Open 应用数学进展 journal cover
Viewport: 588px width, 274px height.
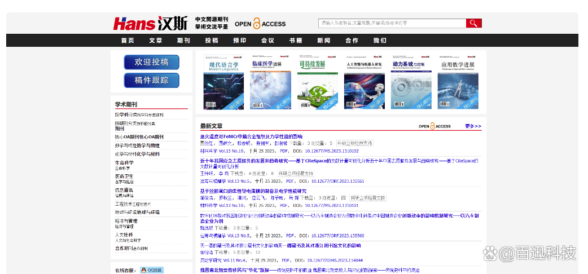(x=458, y=82)
